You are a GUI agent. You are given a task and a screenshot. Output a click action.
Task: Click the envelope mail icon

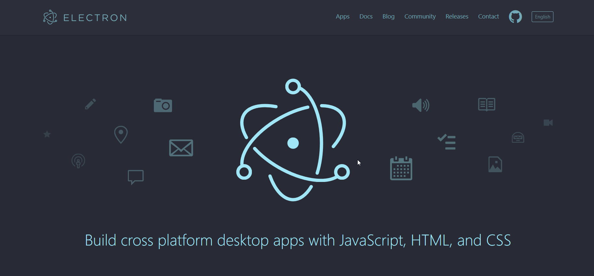pyautogui.click(x=181, y=148)
